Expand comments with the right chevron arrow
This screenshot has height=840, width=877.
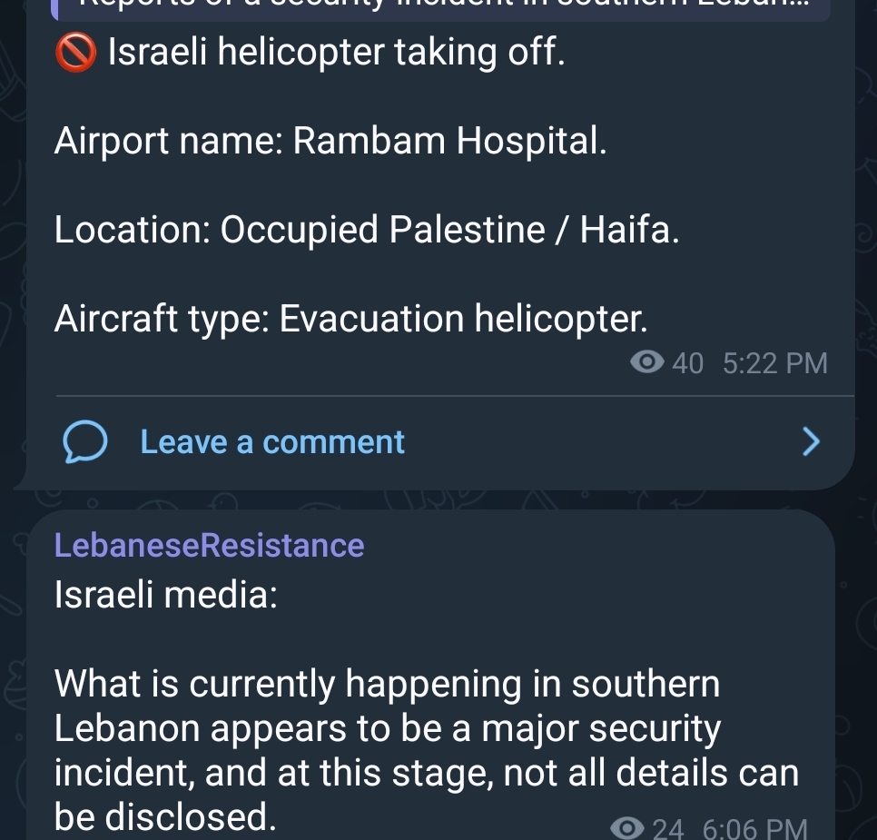811,441
